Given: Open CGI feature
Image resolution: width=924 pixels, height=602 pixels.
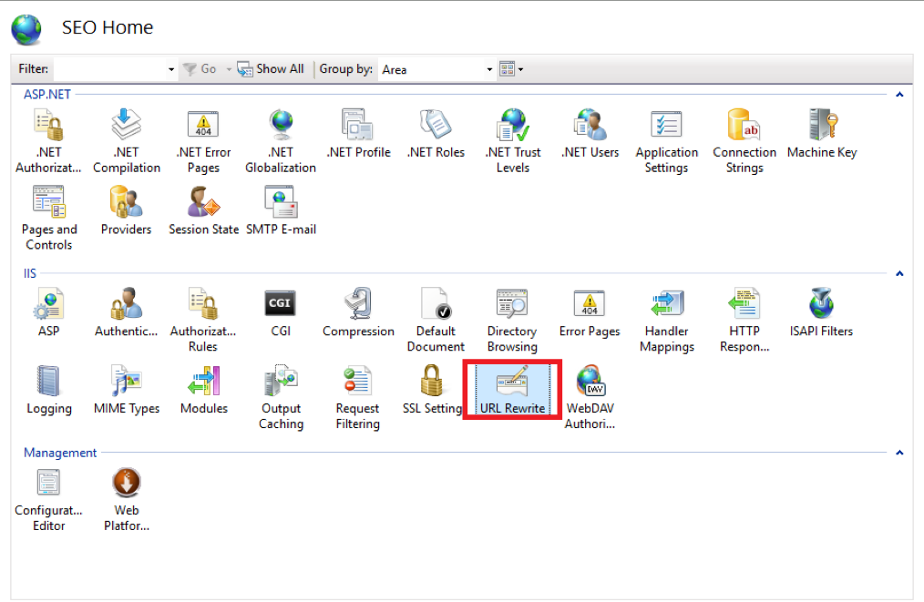Looking at the screenshot, I should point(281,312).
